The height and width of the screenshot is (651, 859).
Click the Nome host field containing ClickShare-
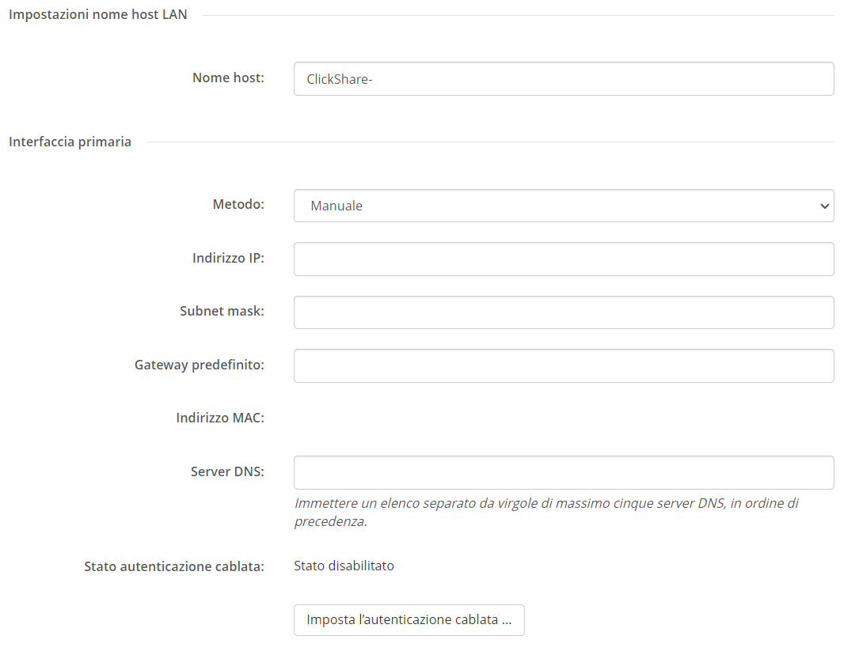(x=564, y=79)
